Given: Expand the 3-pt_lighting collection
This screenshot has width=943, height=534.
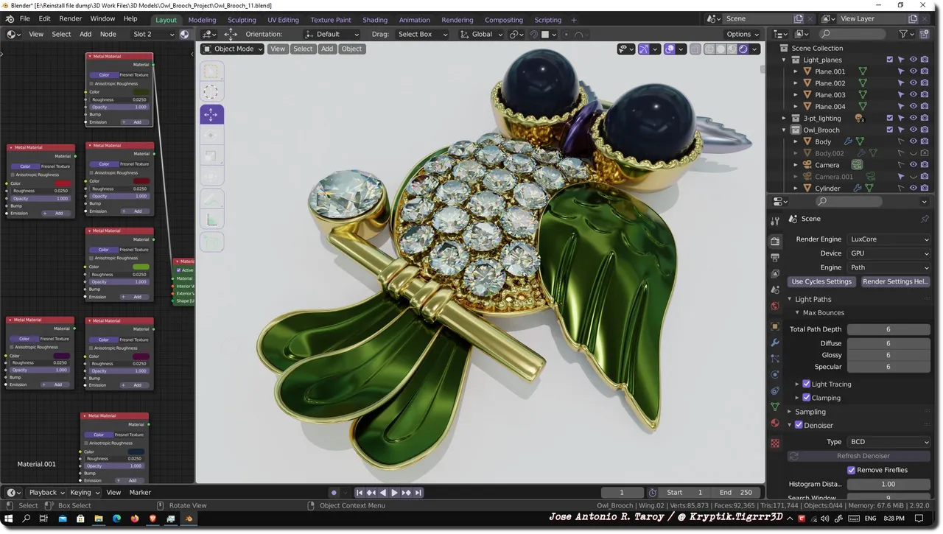Looking at the screenshot, I should coord(784,118).
